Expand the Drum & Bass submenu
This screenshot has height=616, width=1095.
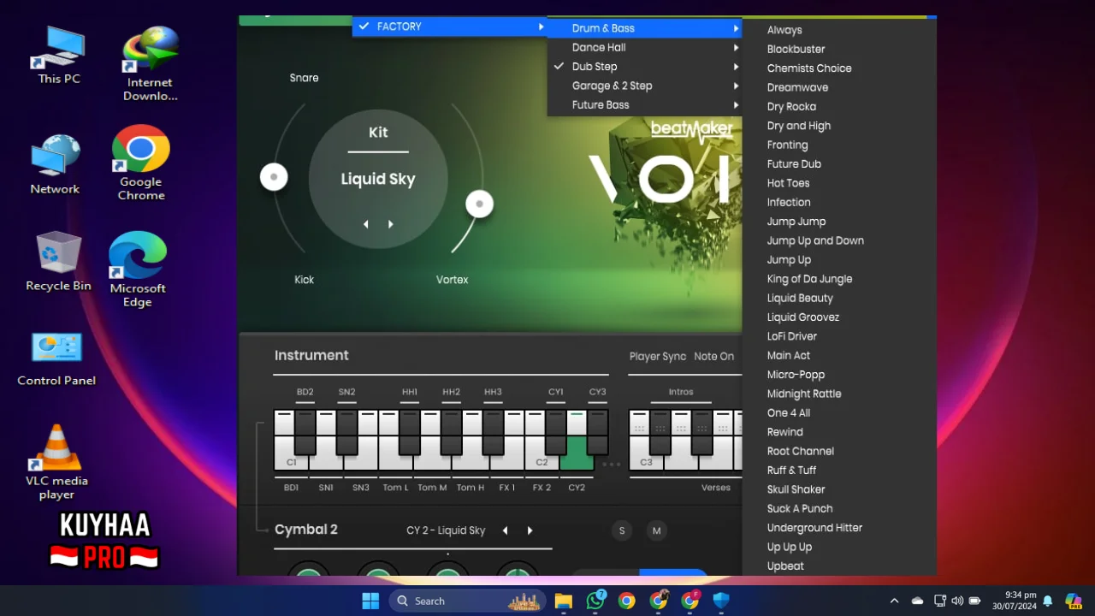tap(645, 28)
